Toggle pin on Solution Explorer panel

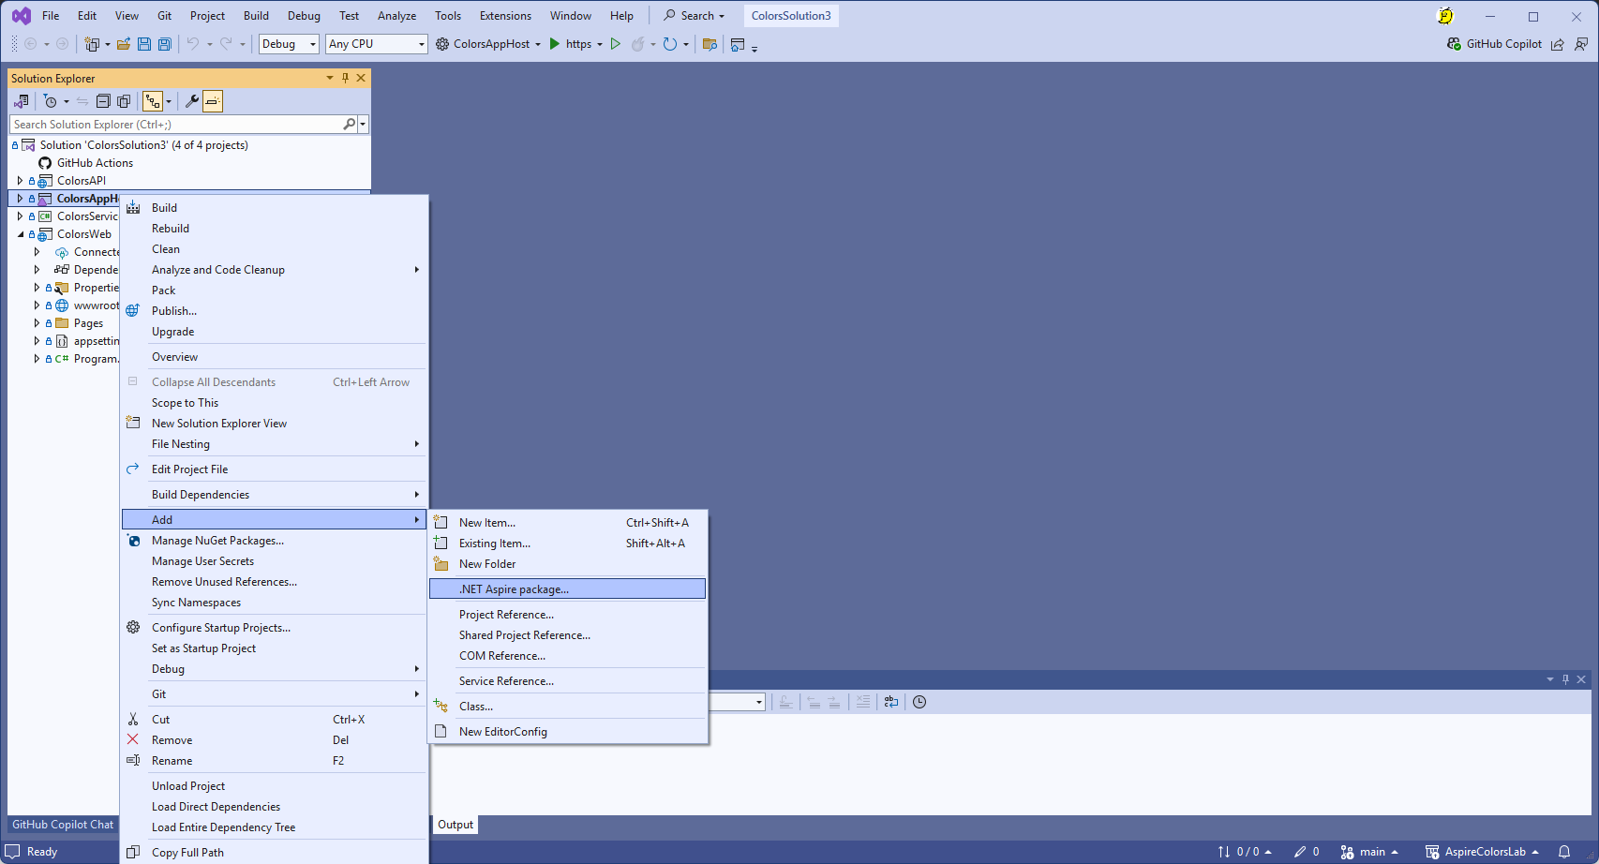click(x=345, y=78)
